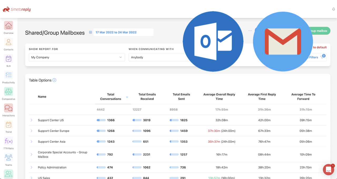
Task: Click Policy Administration 18h:42m value
Action: coord(222,167)
